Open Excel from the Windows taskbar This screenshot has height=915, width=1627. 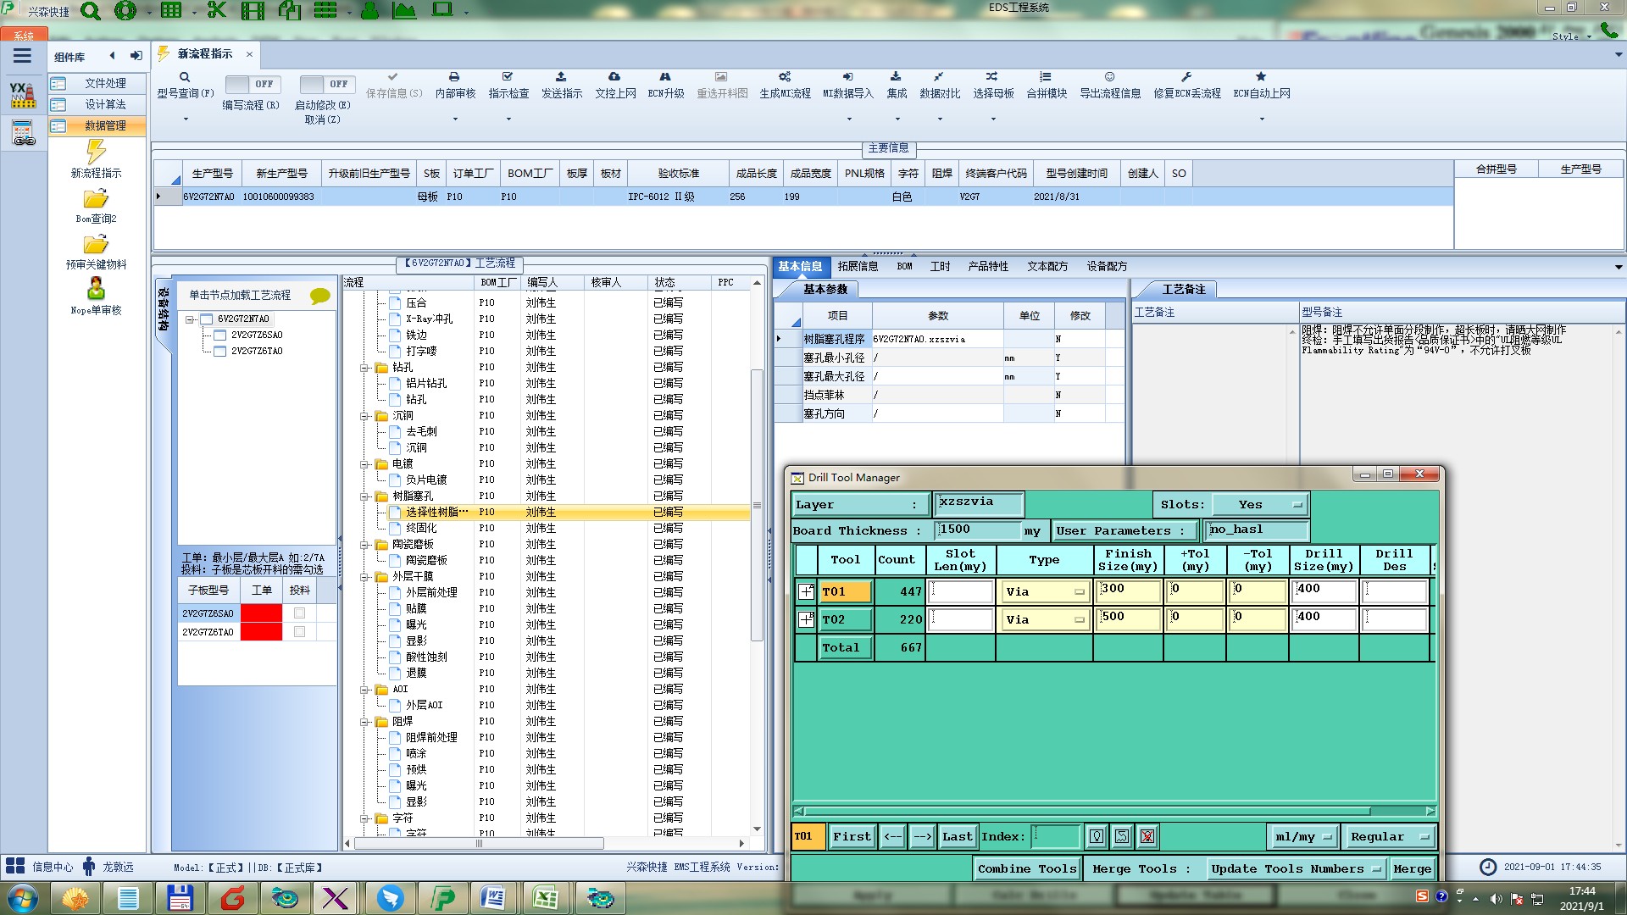544,897
